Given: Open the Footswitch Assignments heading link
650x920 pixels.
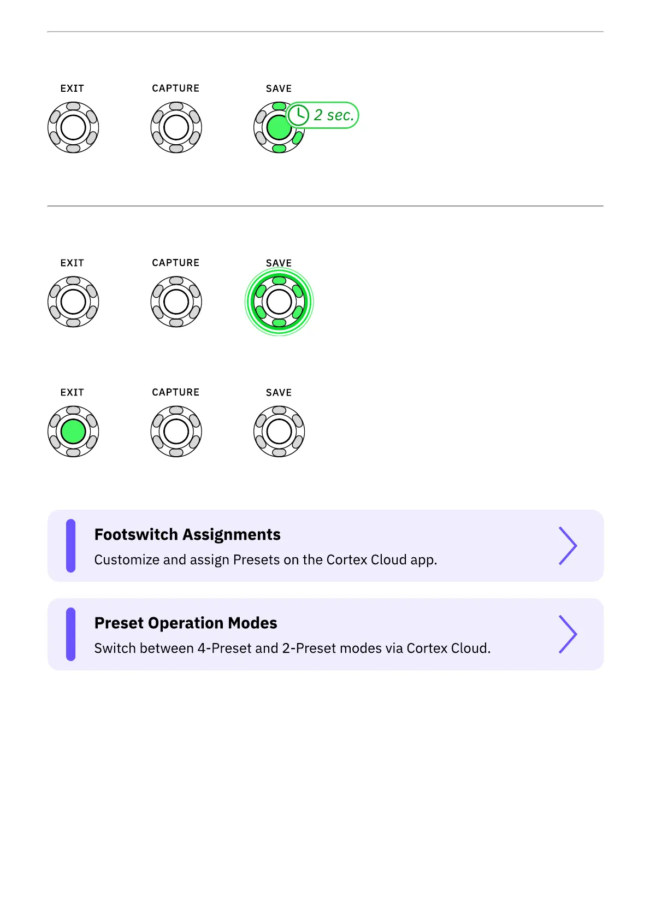Looking at the screenshot, I should 187,534.
